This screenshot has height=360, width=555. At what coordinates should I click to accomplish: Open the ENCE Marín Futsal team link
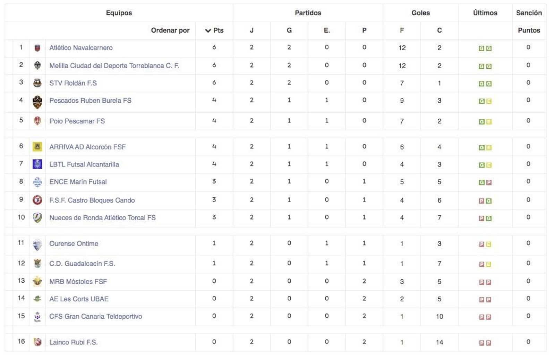tap(78, 182)
